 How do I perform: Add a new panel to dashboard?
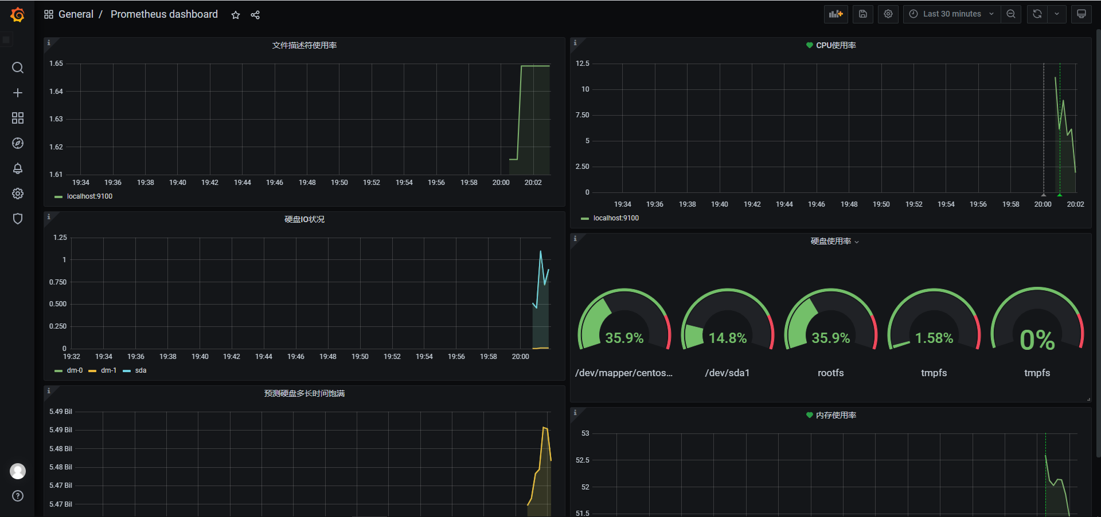(836, 14)
